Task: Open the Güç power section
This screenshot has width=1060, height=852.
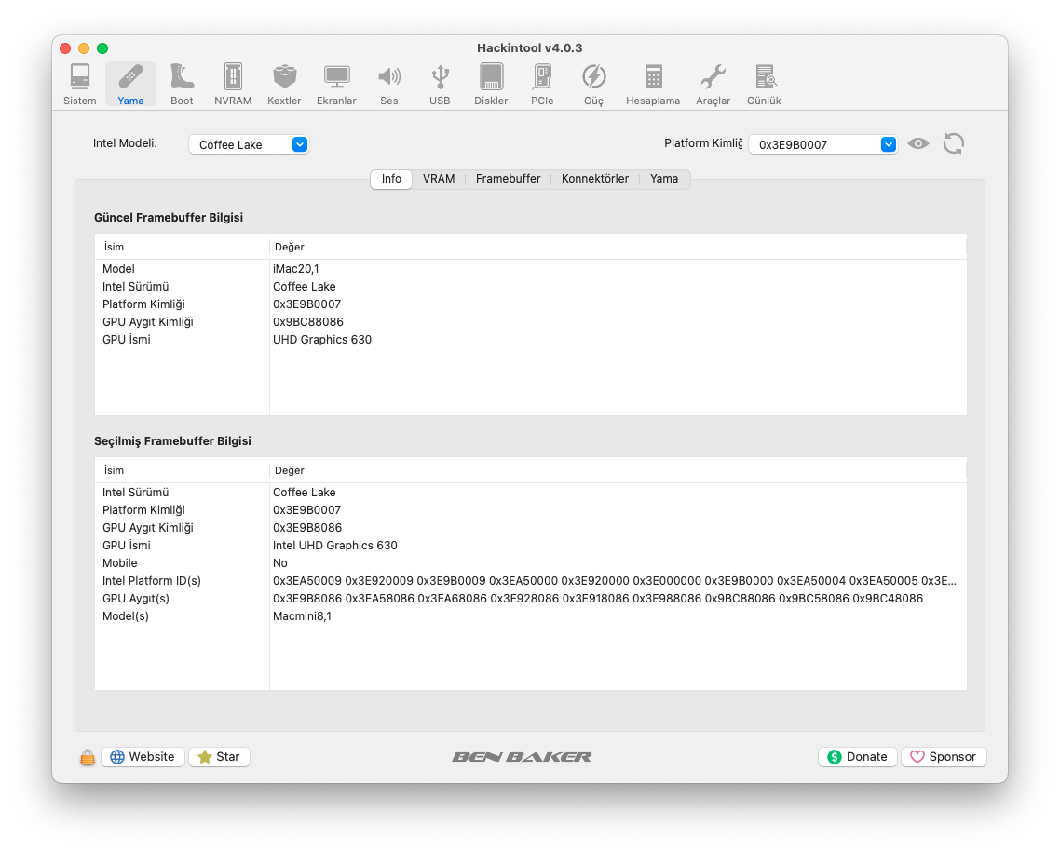Action: (x=593, y=84)
